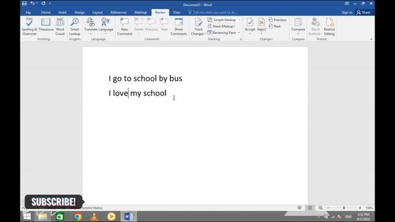The image size is (395, 222).
Task: Click the Share button
Action: point(364,12)
